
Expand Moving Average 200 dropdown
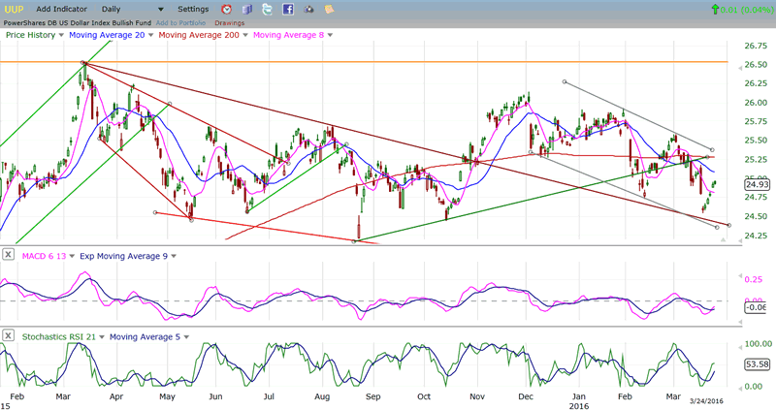point(243,35)
